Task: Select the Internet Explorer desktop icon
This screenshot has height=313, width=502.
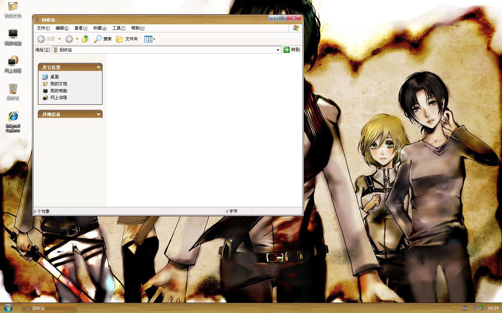Action: (x=13, y=122)
